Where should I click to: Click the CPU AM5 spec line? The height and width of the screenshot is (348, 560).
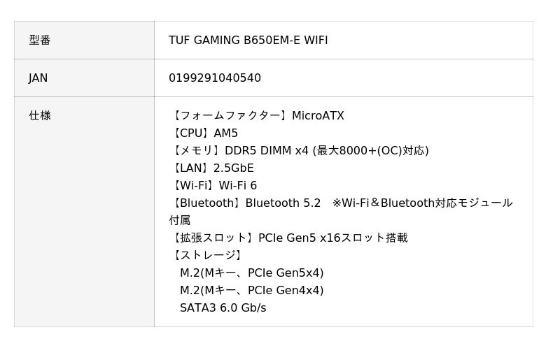[x=204, y=133]
